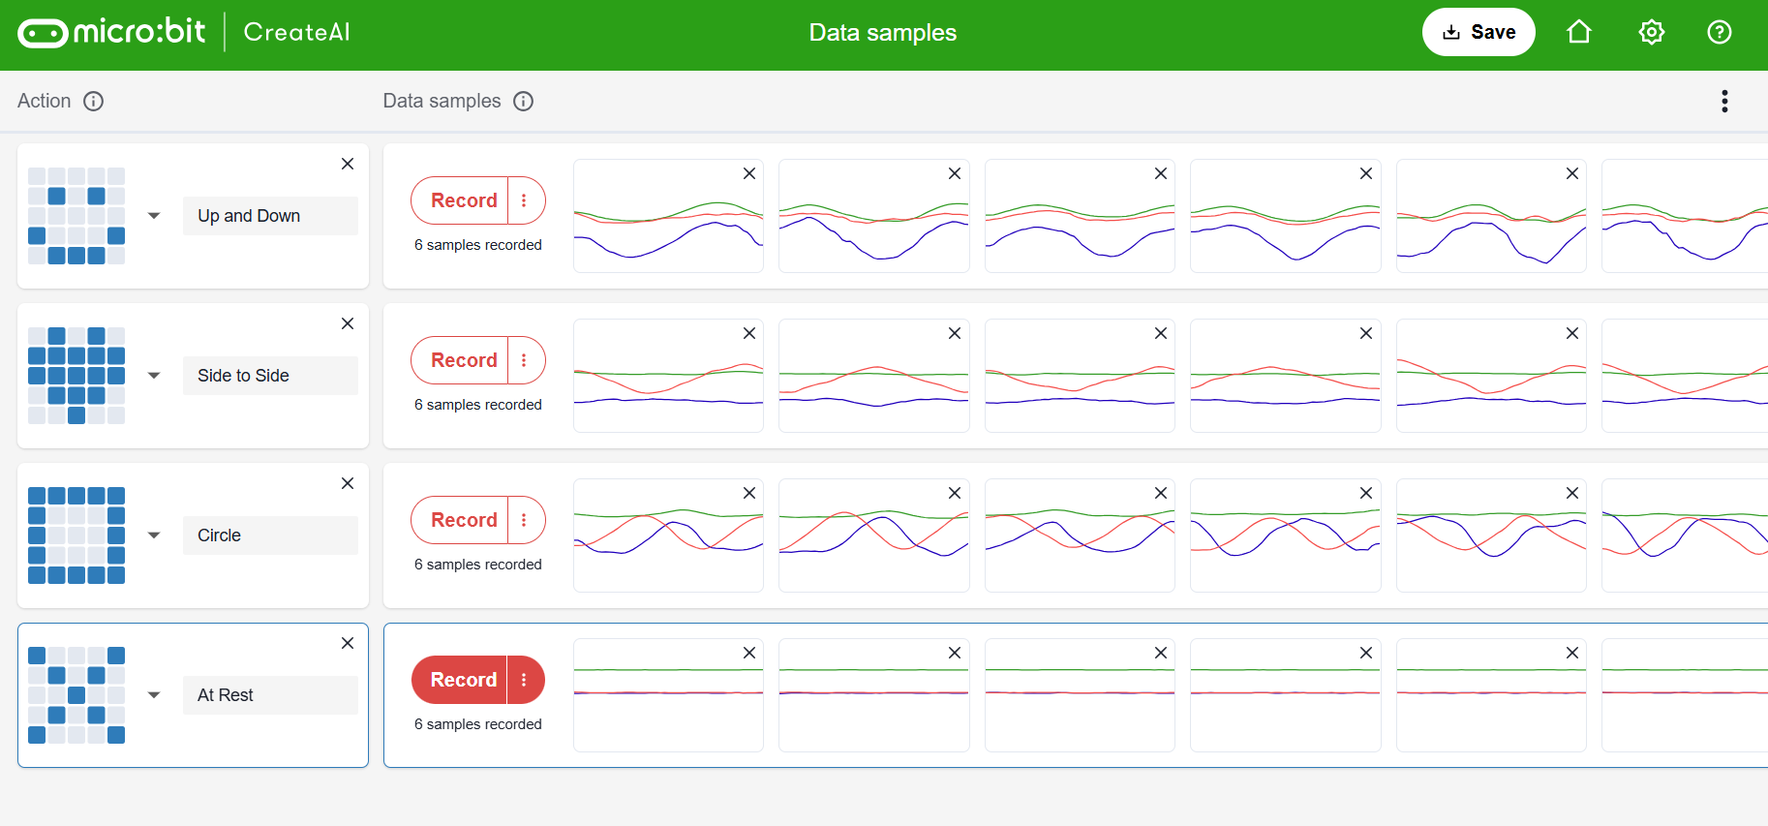Delete second At Rest data sample
The height and width of the screenshot is (826, 1768).
[x=954, y=653]
